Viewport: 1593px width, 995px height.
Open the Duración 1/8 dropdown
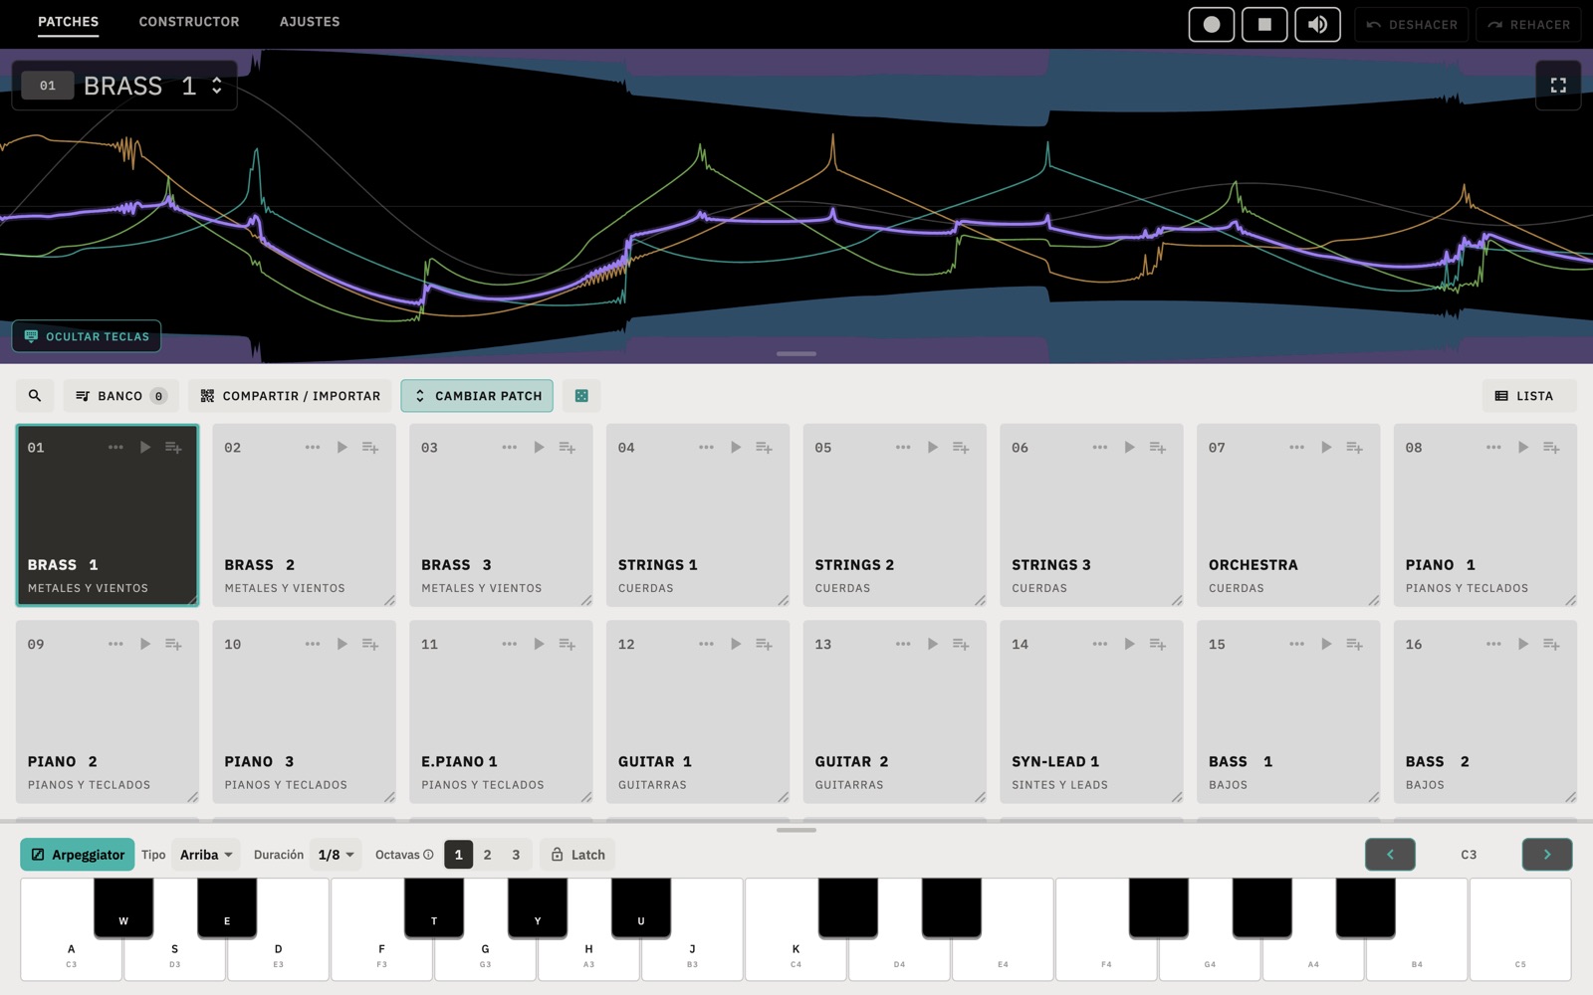[336, 855]
